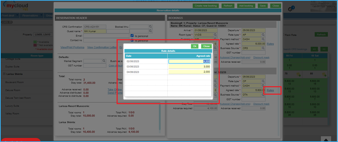This screenshot has height=142, width=338.
Task: Click the Booked thru search icon
Action: pyautogui.click(x=151, y=27)
